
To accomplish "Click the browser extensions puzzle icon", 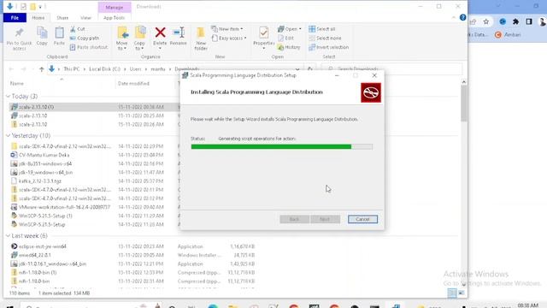I will [x=515, y=21].
